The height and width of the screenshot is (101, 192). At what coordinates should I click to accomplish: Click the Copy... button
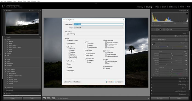pyautogui.click(x=13, y=98)
